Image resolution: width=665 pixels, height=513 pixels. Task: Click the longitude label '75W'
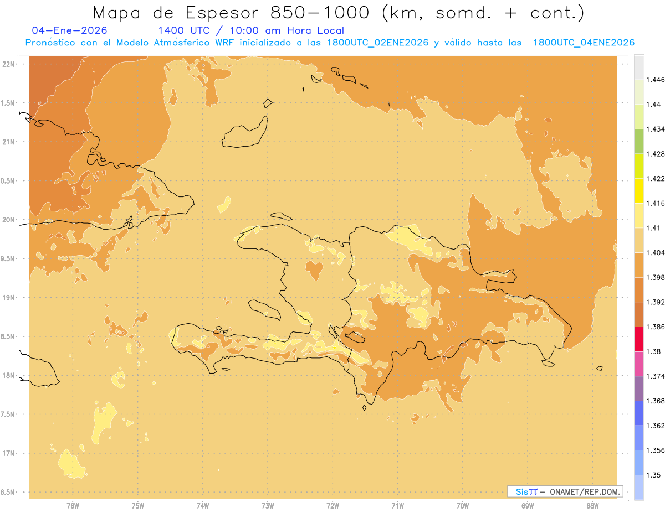coord(137,506)
